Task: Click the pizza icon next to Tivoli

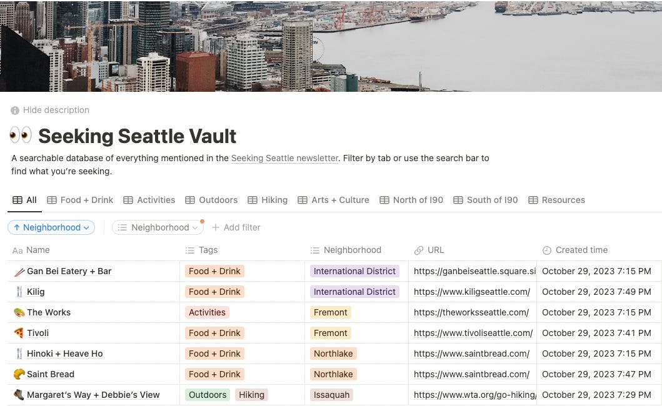Action: [x=19, y=333]
